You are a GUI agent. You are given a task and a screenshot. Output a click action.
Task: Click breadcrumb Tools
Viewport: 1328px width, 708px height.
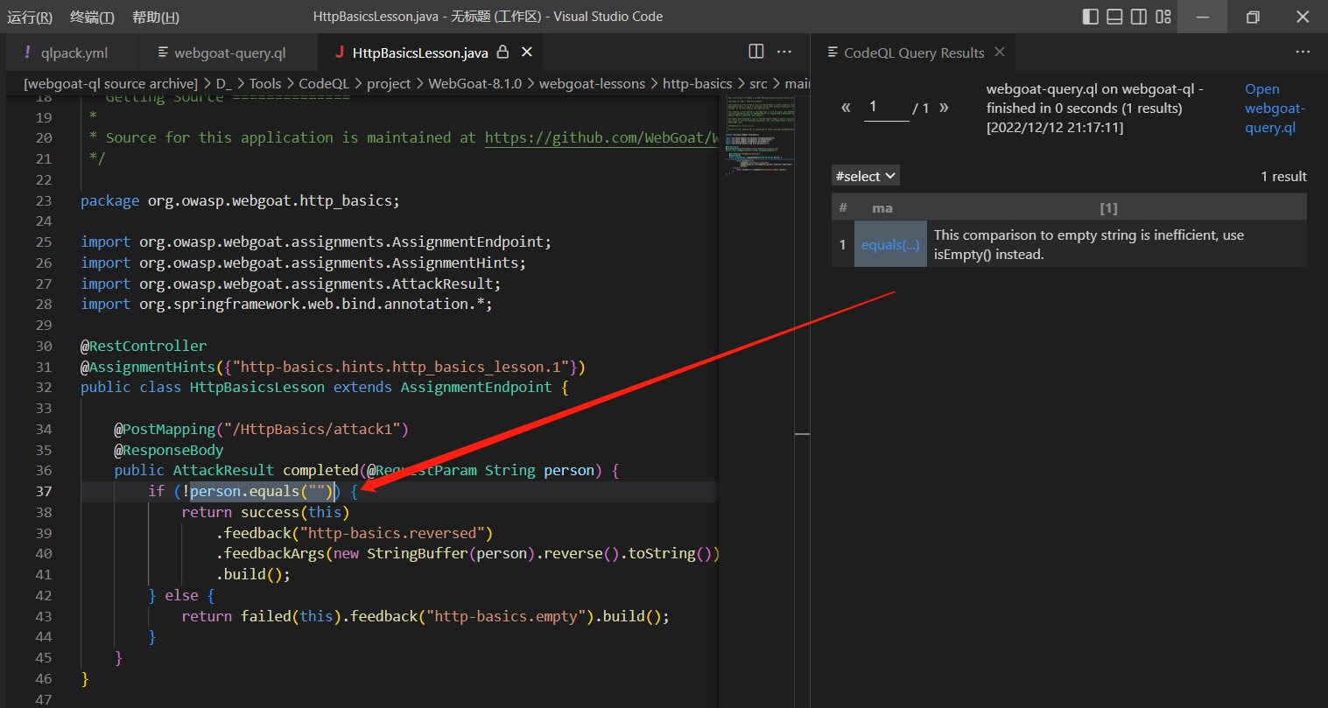point(265,83)
